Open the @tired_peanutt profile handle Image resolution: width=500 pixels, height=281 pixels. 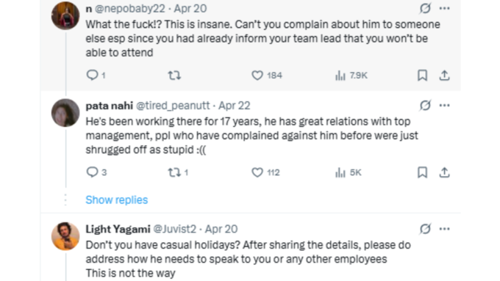click(173, 106)
